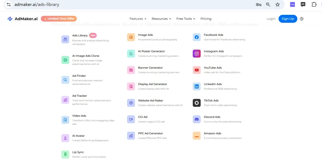The image size is (322, 162).
Task: Choose the Ad Tracker entry
Action: (80, 96)
